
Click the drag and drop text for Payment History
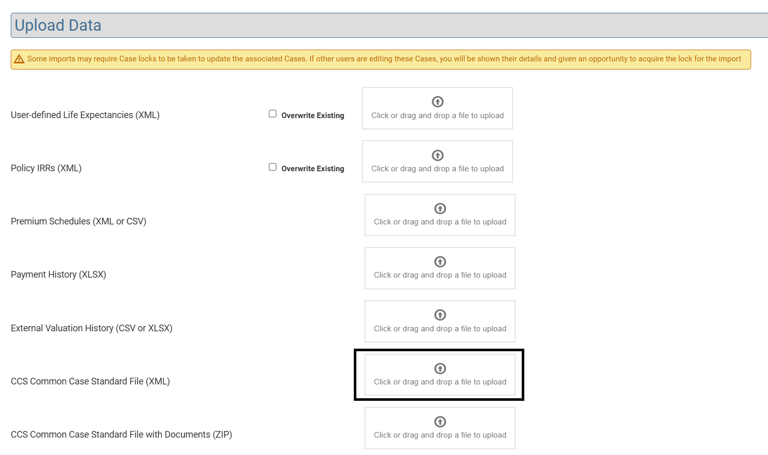[440, 275]
